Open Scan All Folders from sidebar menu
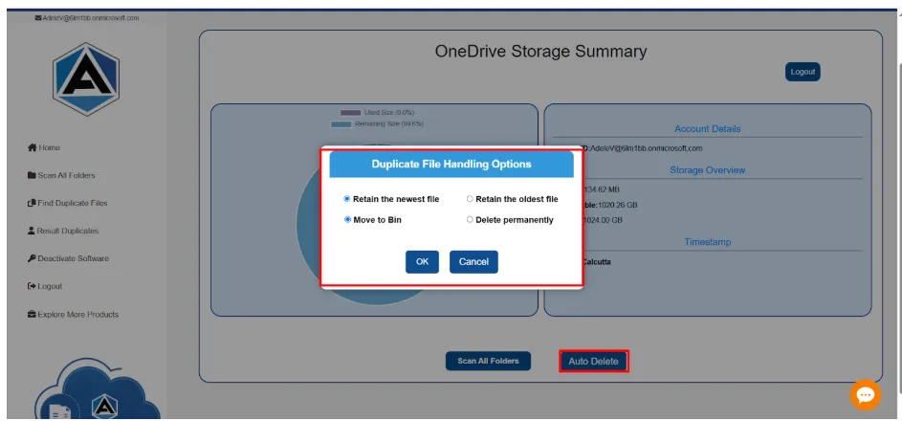 point(66,176)
